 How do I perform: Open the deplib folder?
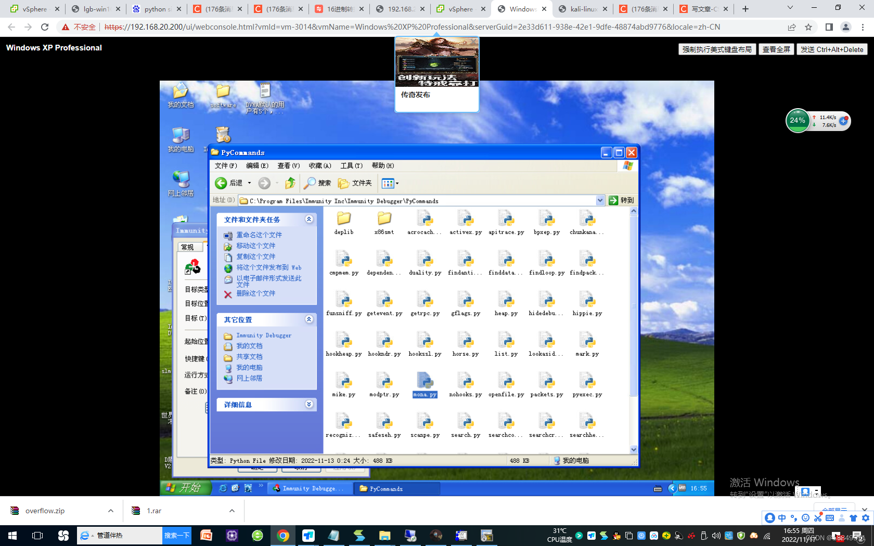click(x=344, y=223)
